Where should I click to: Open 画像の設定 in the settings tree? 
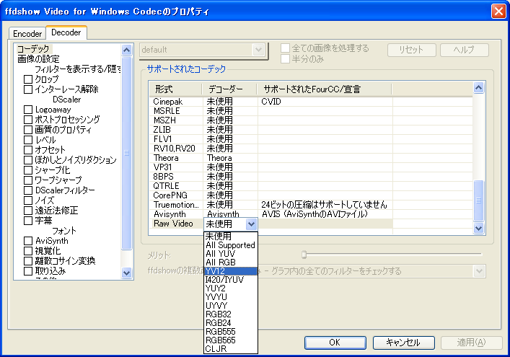(x=38, y=59)
